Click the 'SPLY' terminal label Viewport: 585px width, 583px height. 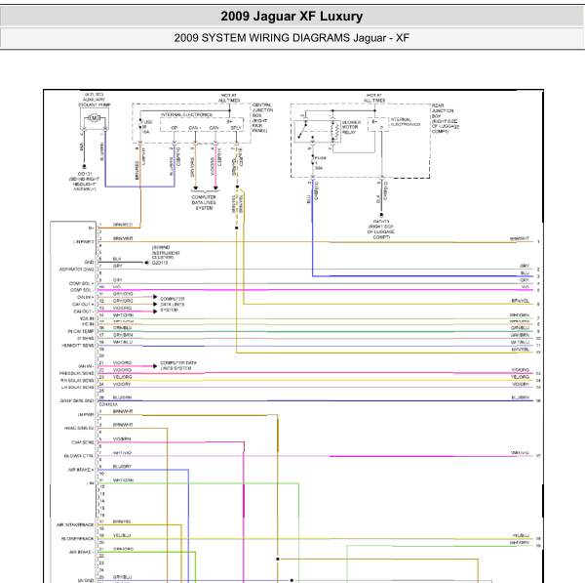pos(236,128)
